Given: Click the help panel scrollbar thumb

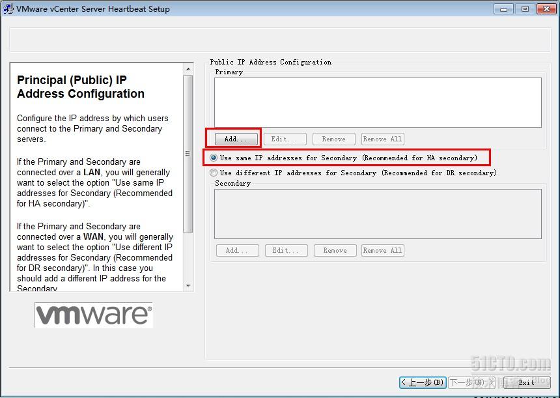Looking at the screenshot, I should tap(188, 154).
